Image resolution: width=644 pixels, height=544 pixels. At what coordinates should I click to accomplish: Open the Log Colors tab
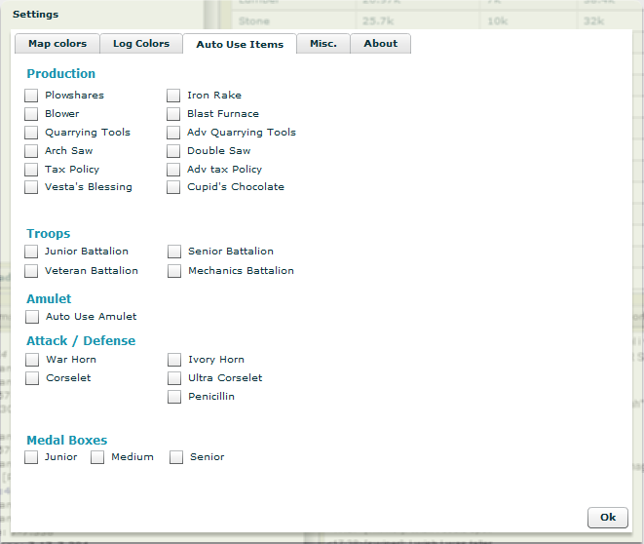point(140,44)
